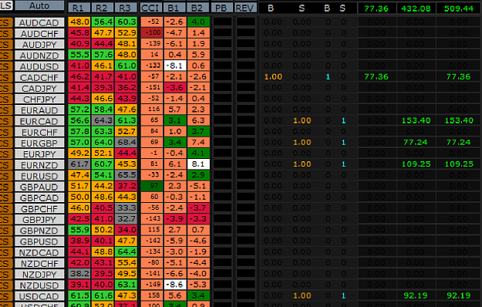Open the EURJPY symbol button
This screenshot has width=482, height=307.
pyautogui.click(x=39, y=154)
